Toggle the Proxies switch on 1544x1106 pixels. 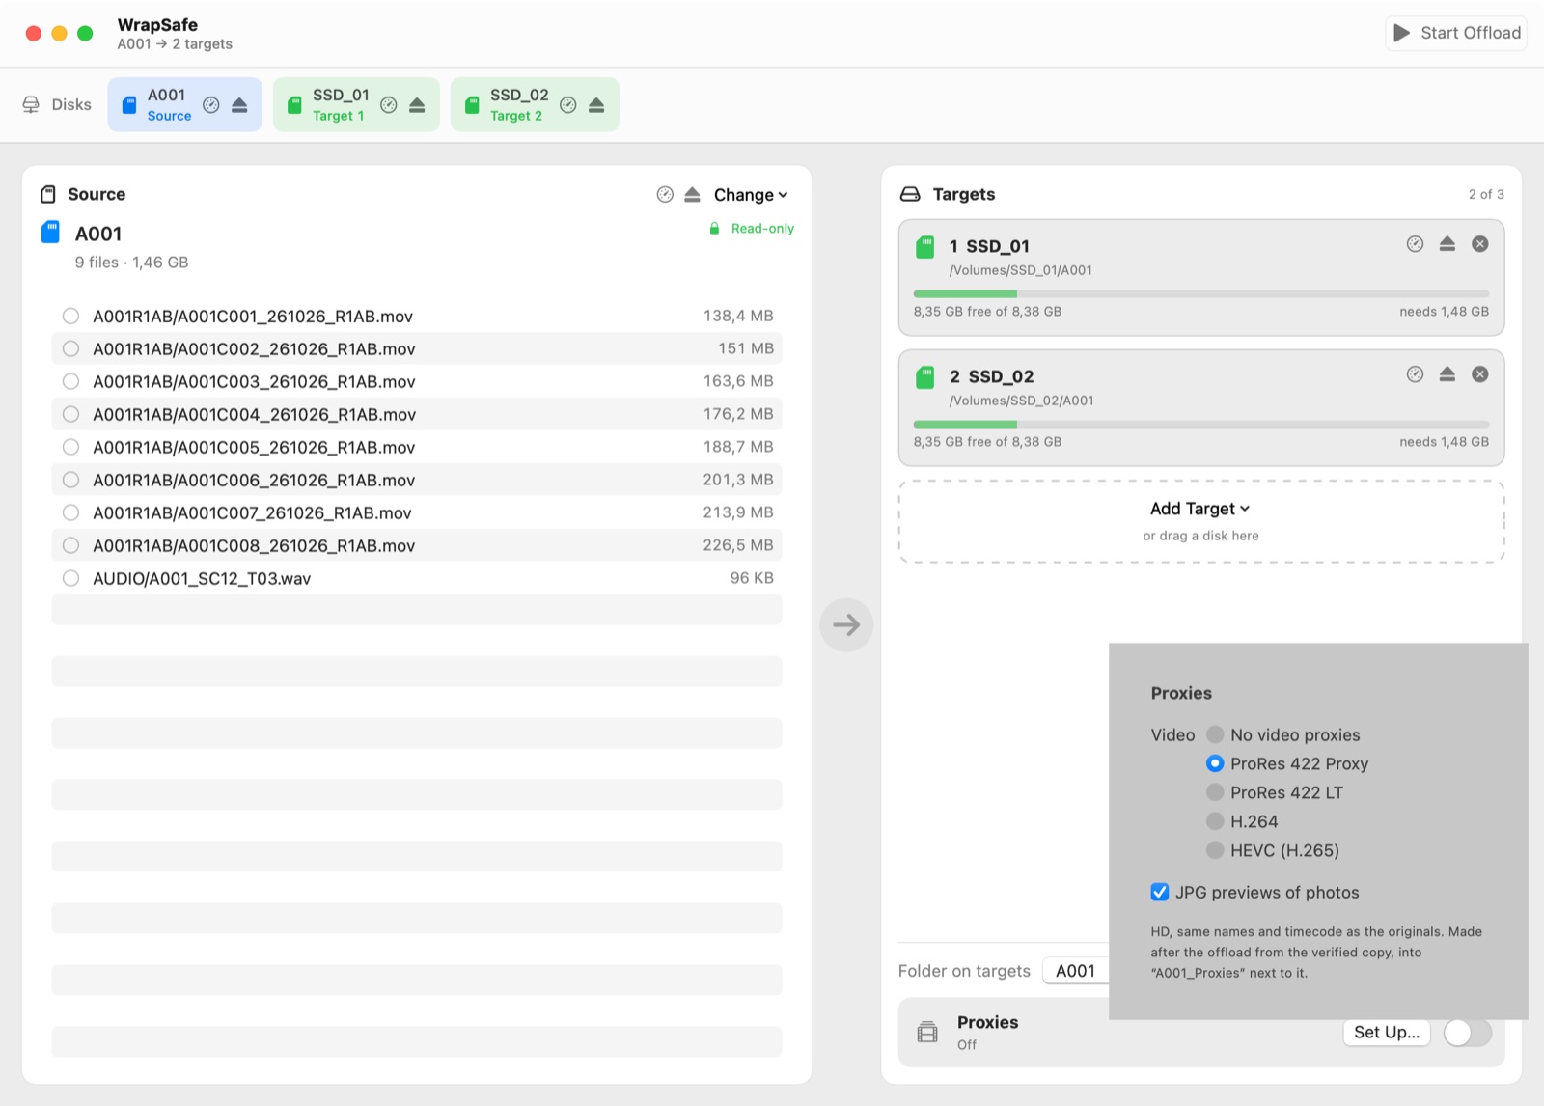coord(1468,1033)
